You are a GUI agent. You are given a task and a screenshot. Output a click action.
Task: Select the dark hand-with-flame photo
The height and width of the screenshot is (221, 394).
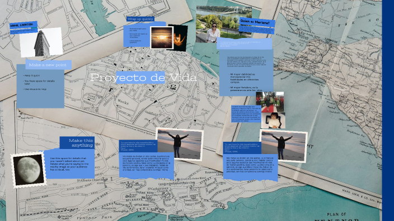(x=180, y=38)
